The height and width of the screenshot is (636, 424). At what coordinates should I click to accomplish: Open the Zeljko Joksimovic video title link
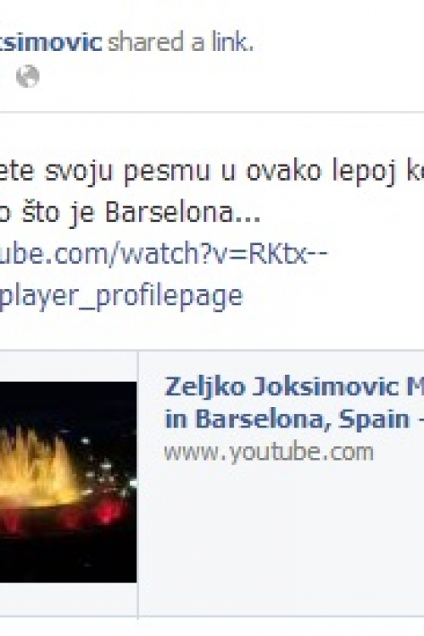[294, 387]
